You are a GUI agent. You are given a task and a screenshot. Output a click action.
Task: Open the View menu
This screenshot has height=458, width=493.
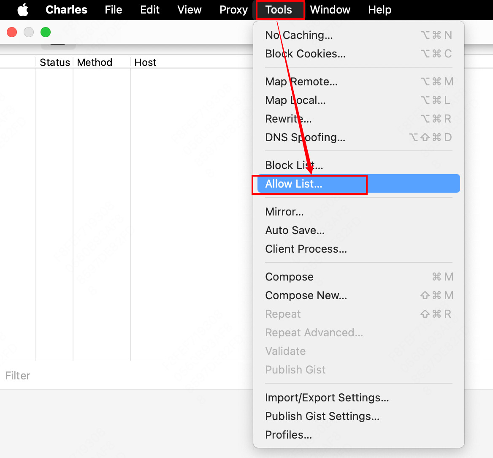(189, 10)
